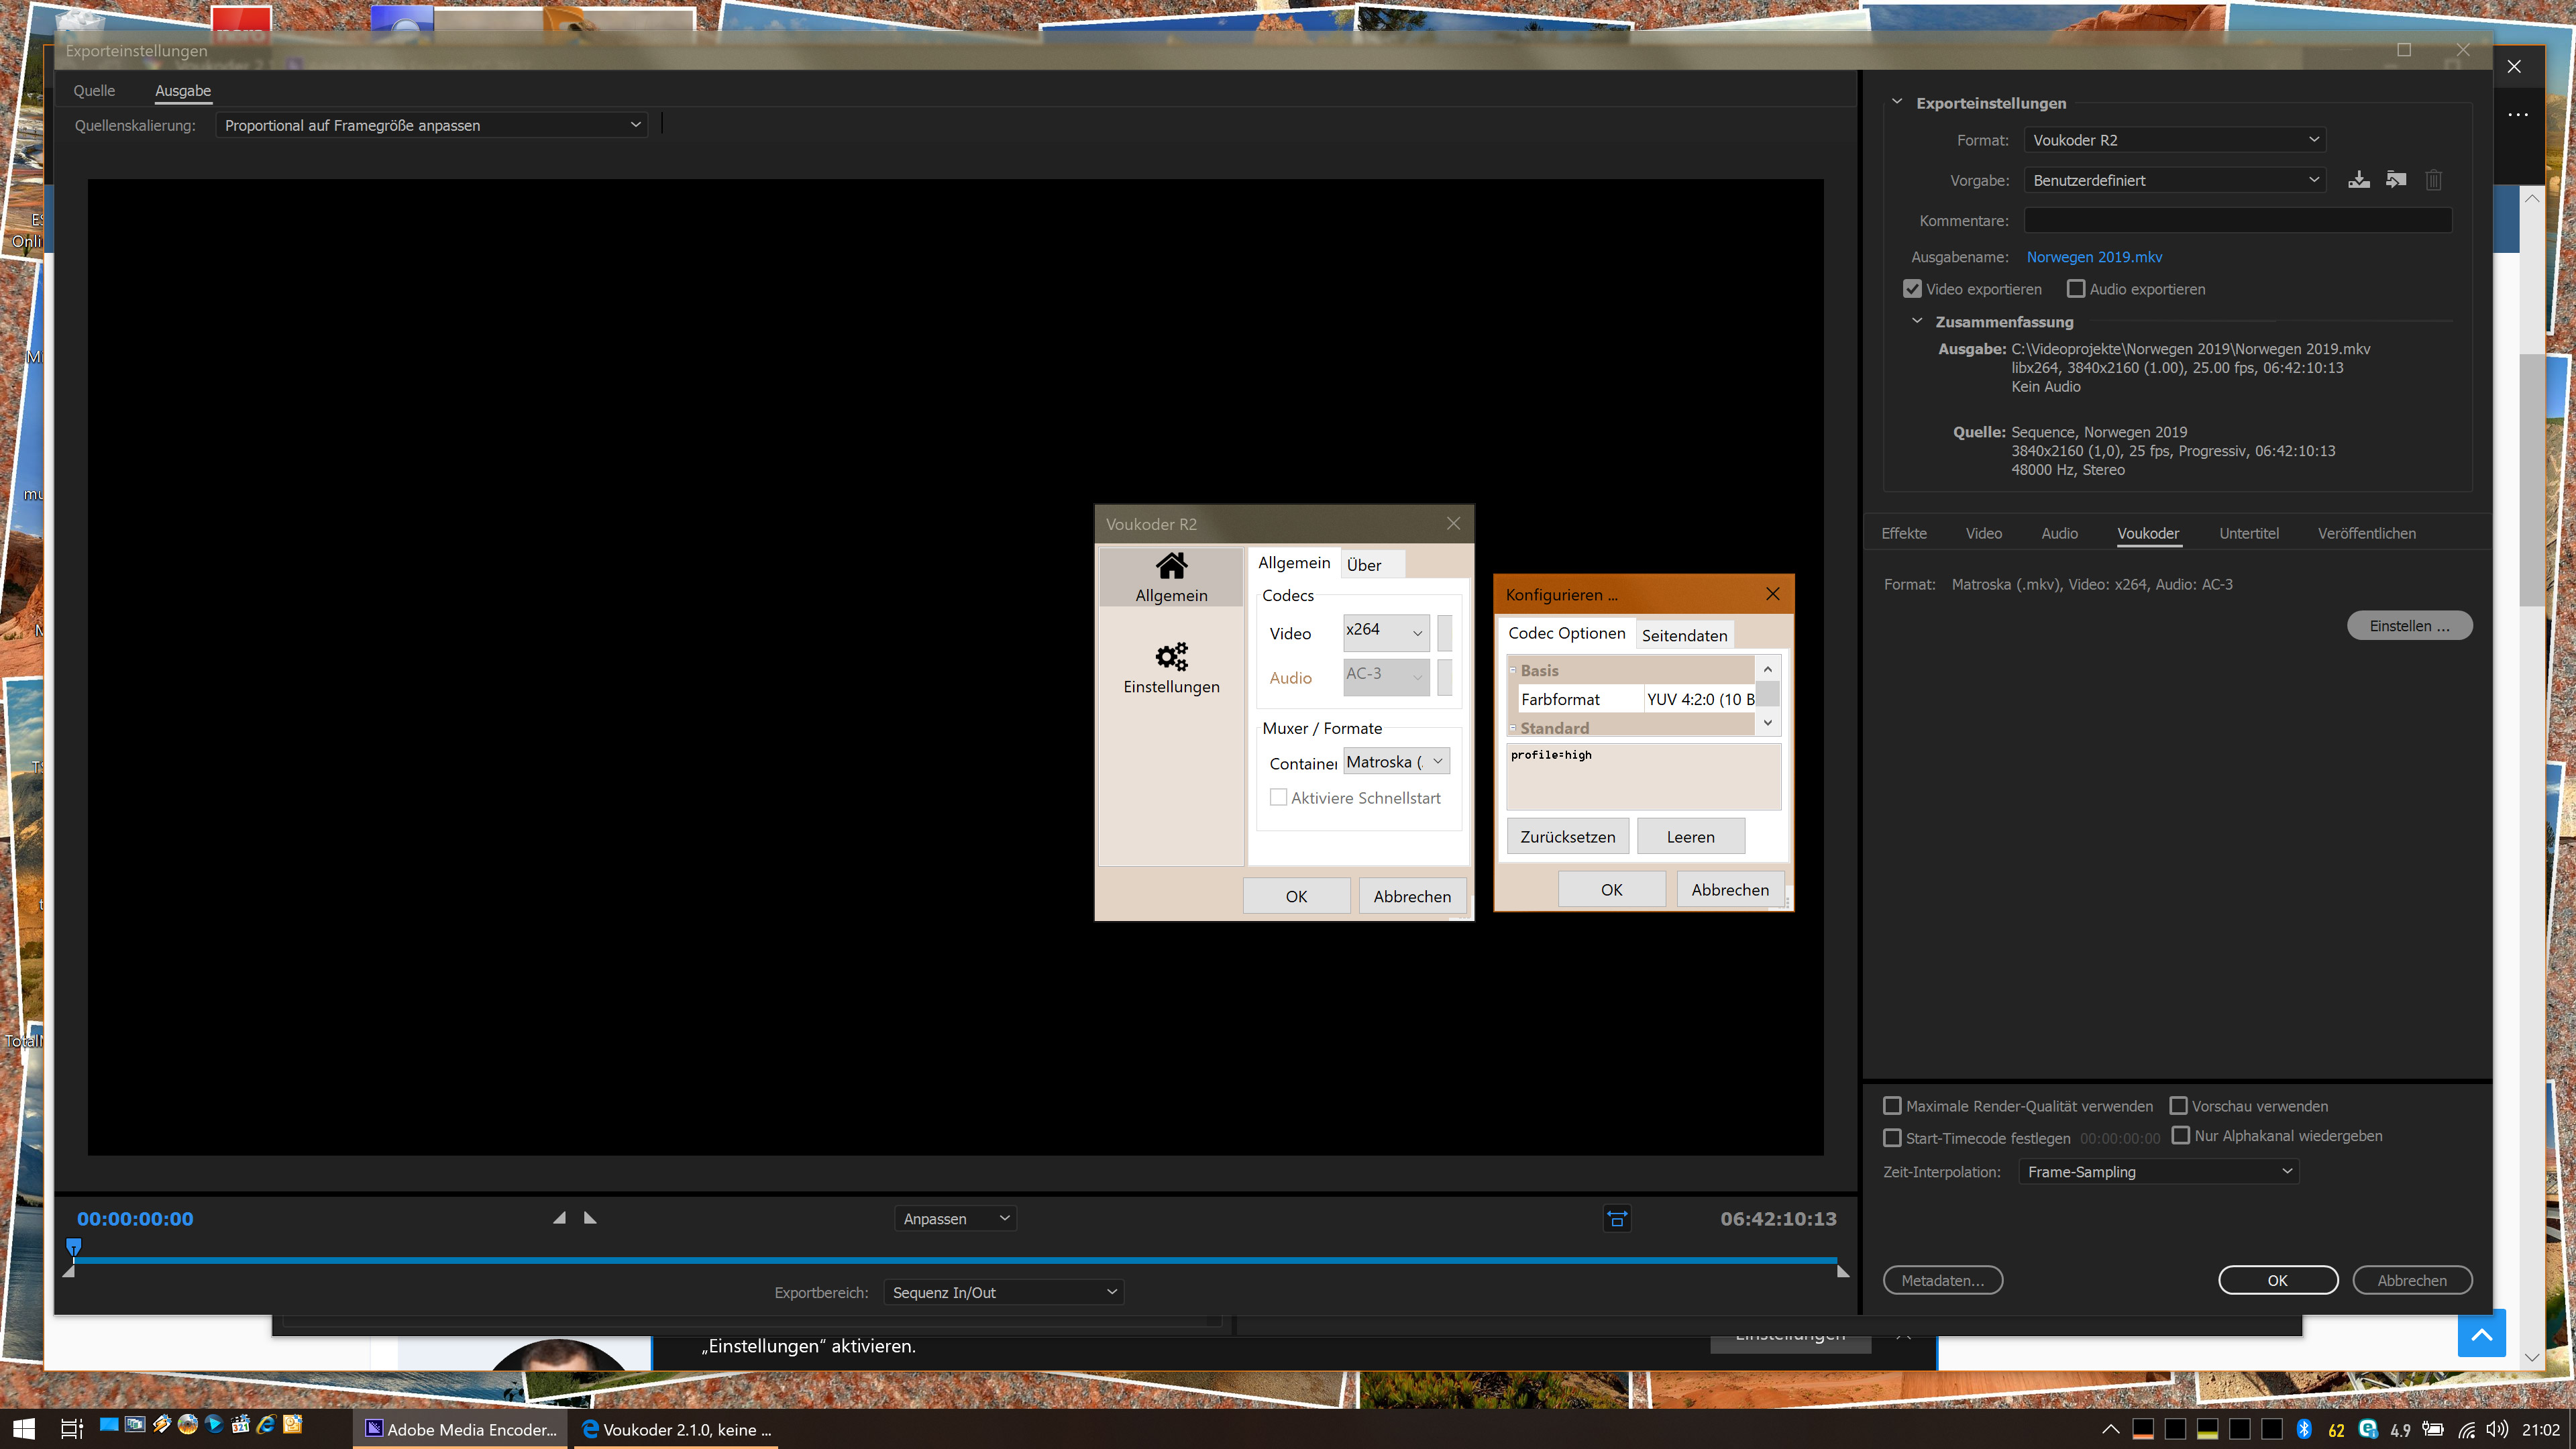This screenshot has width=2576, height=1449.
Task: Click the delete preset trash icon
Action: 2433,180
